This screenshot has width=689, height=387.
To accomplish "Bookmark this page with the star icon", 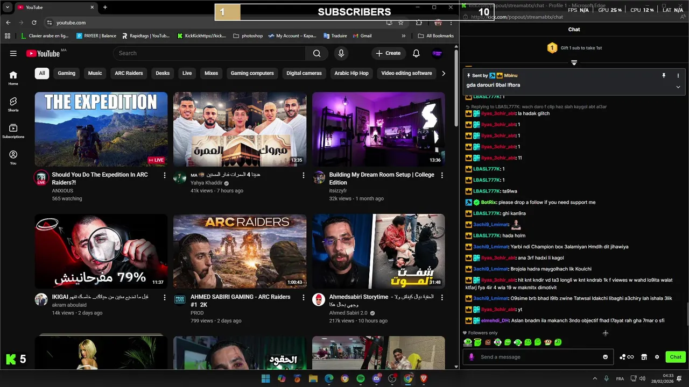I will click(400, 23).
